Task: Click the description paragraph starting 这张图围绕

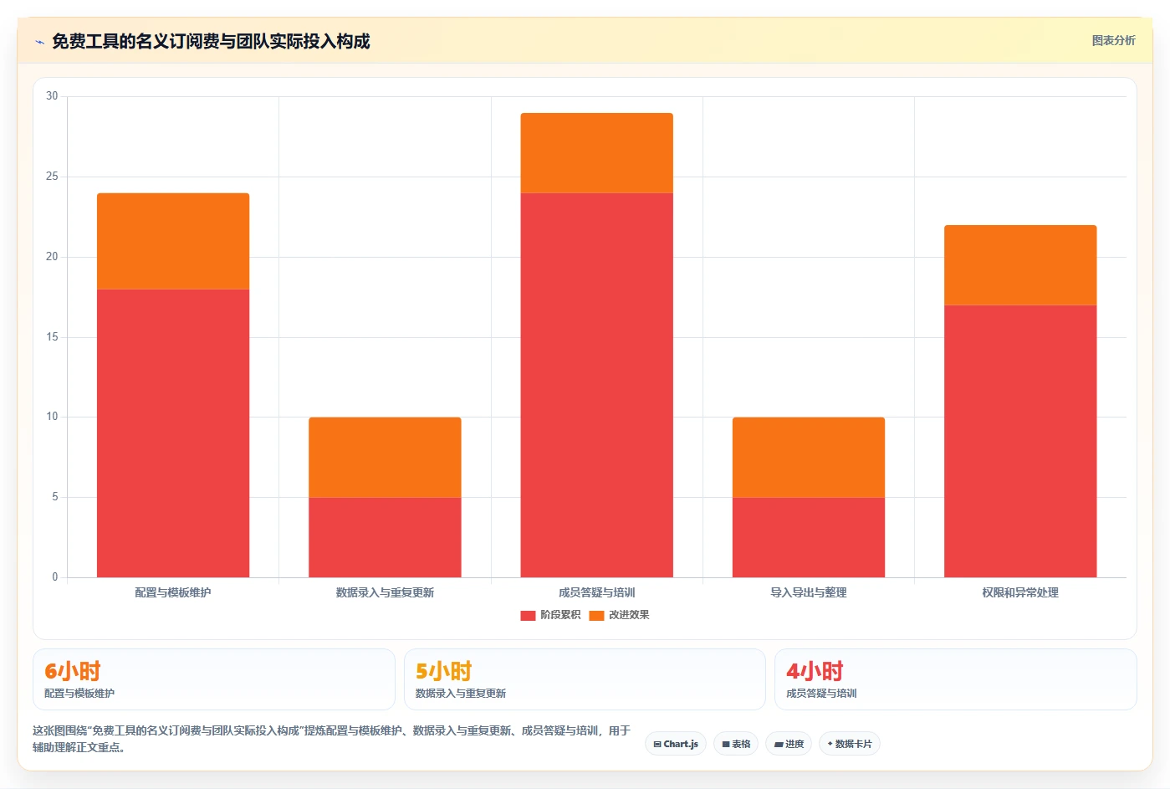Action: coord(331,739)
